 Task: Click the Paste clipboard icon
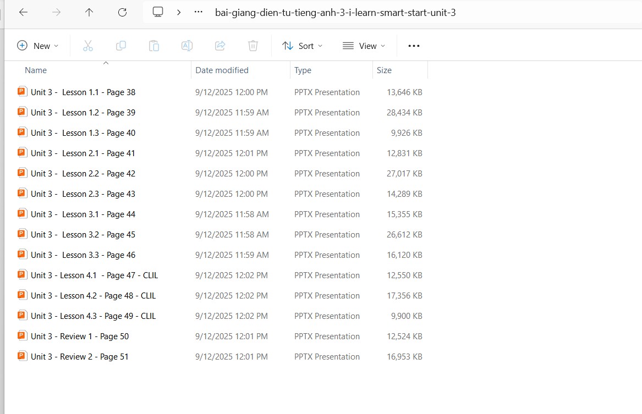pyautogui.click(x=154, y=46)
